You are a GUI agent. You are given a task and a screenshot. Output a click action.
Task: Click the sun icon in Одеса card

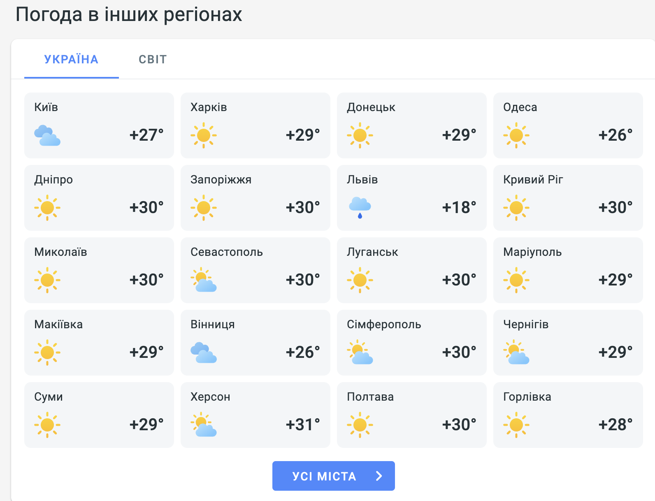click(x=516, y=135)
